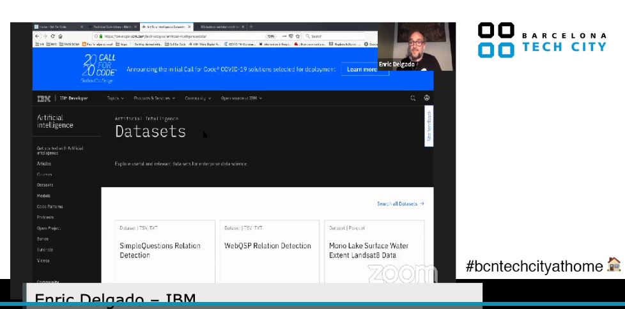Screen dimensions: 625x309
Task: Click the IBM logo in navigation bar
Action: coord(44,98)
